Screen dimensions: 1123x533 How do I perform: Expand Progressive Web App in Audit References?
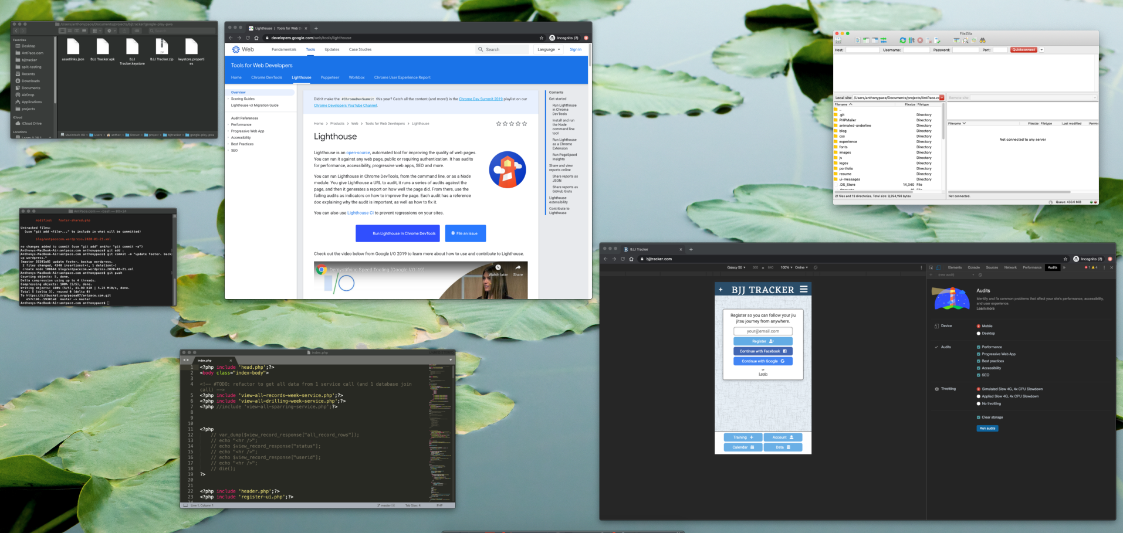pyautogui.click(x=228, y=131)
